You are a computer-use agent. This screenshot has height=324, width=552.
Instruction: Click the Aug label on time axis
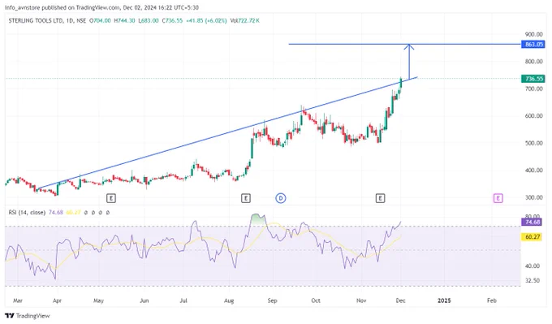229,300
